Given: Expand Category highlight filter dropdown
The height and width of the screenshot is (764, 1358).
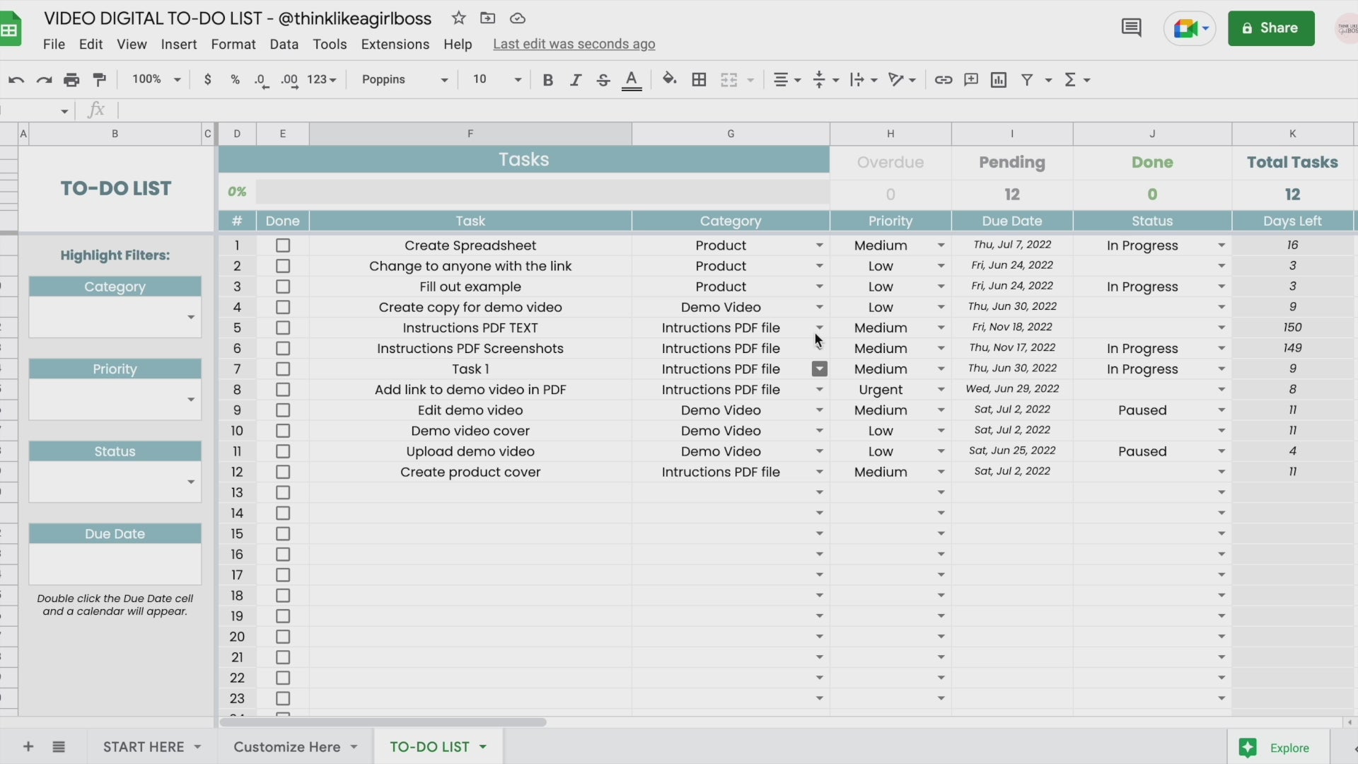Looking at the screenshot, I should [x=190, y=318].
